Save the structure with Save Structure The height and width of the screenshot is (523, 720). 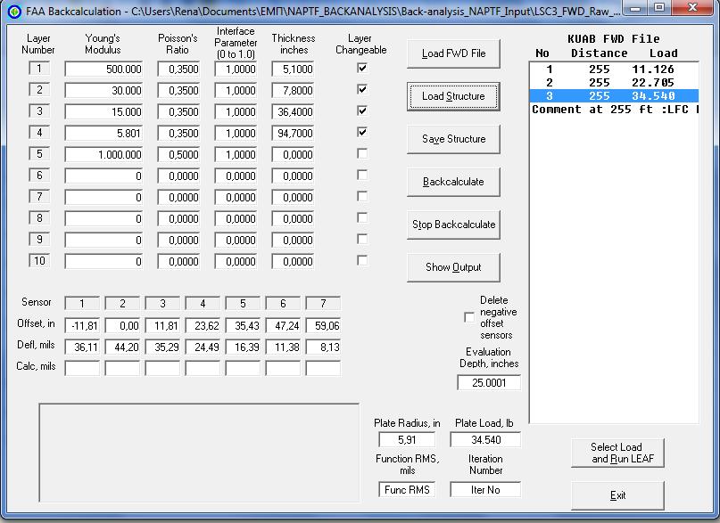tap(453, 139)
